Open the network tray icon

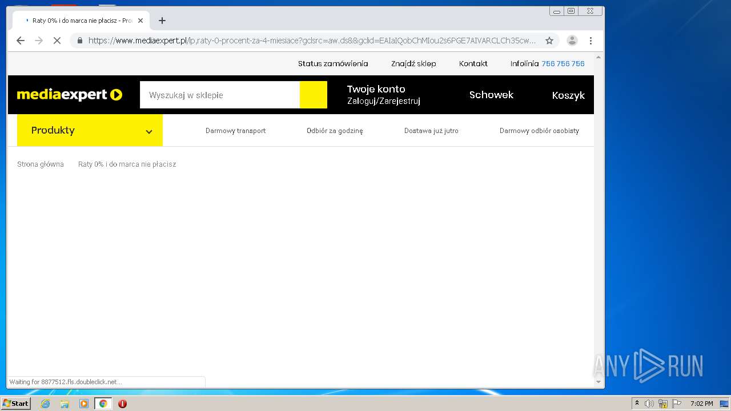pos(663,404)
